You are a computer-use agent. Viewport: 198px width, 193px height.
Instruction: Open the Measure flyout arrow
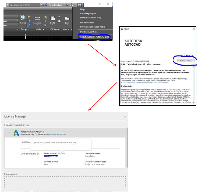tap(37, 25)
